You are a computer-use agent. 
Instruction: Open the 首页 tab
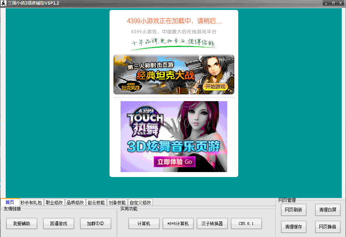10,202
